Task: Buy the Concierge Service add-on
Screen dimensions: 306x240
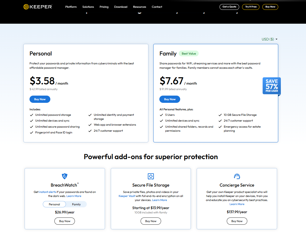Action: point(237,221)
